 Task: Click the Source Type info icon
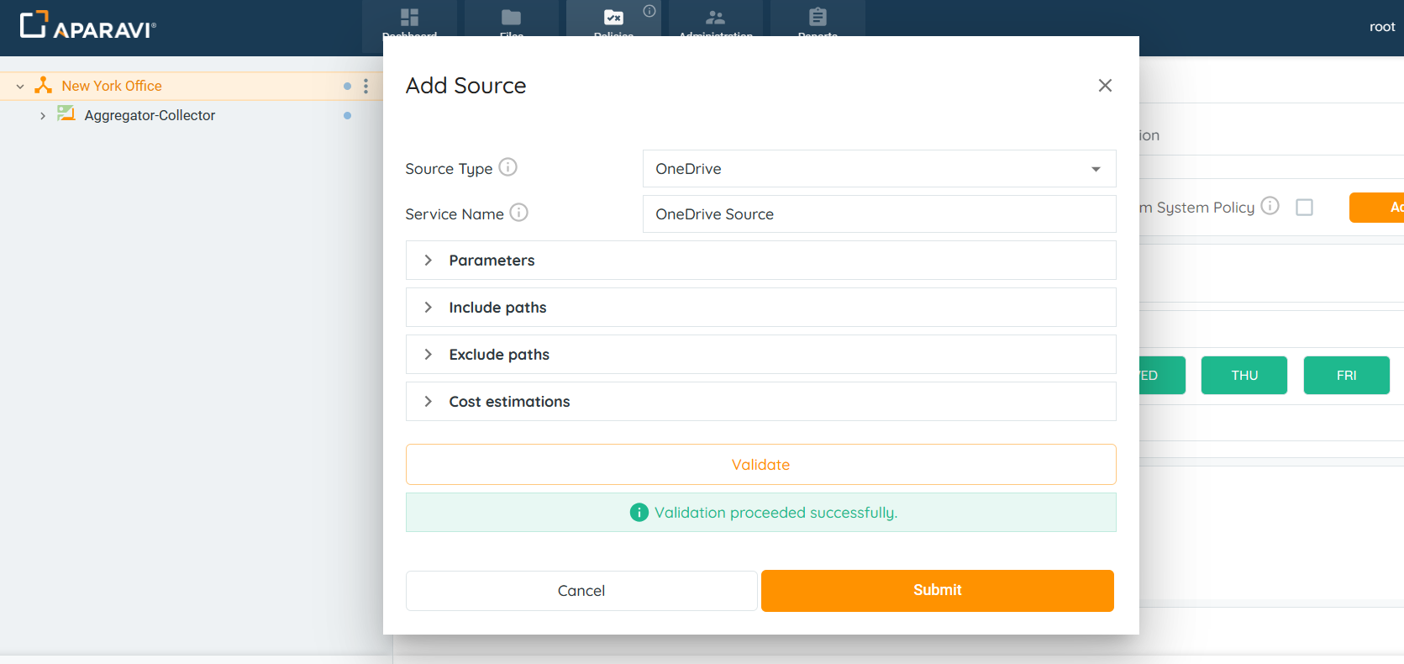[x=507, y=167]
